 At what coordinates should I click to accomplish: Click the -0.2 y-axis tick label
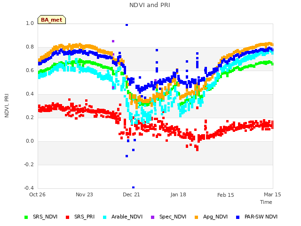click(29, 164)
